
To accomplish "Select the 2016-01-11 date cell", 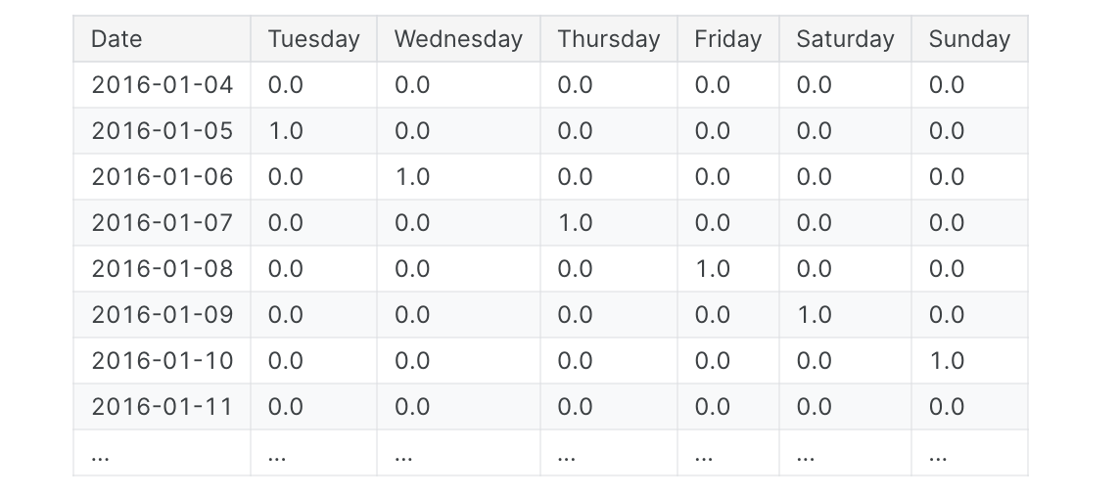I will pyautogui.click(x=163, y=407).
